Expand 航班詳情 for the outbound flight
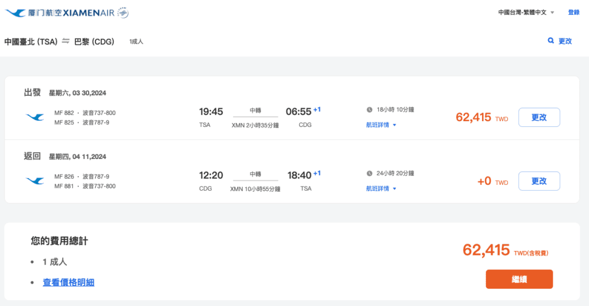 click(381, 125)
